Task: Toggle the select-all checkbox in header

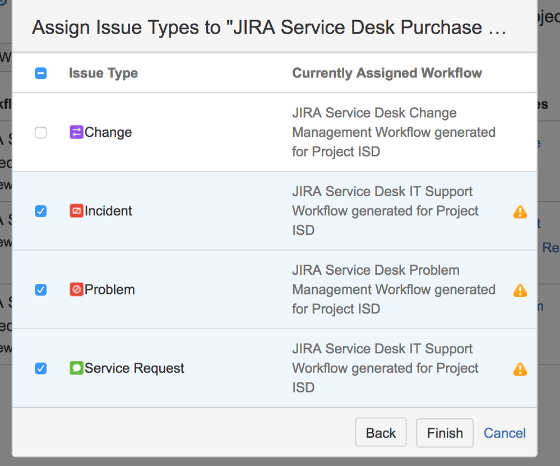Action: pyautogui.click(x=41, y=73)
